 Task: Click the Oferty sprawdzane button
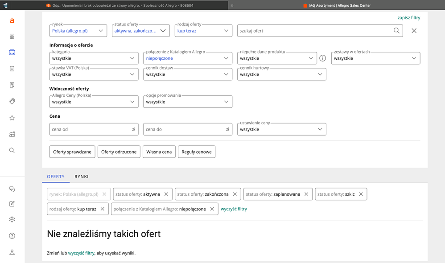pyautogui.click(x=72, y=152)
